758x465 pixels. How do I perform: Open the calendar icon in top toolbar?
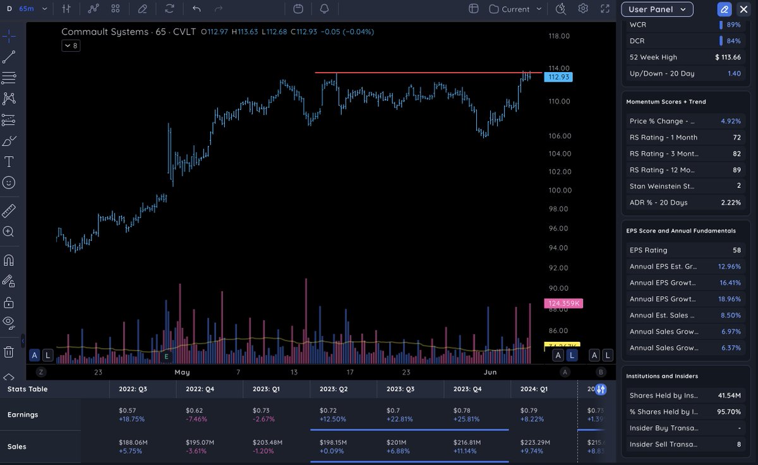[298, 9]
